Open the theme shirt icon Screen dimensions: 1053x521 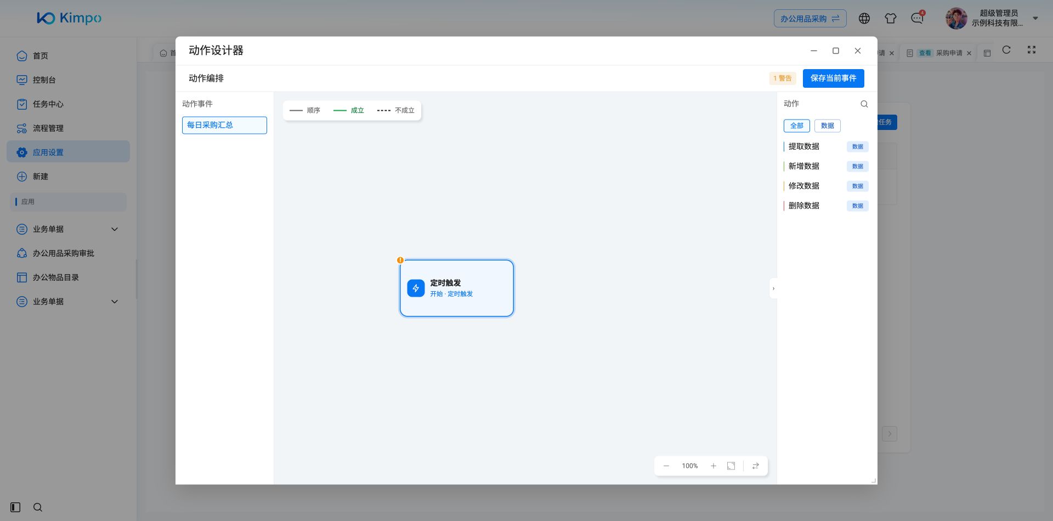coord(891,19)
